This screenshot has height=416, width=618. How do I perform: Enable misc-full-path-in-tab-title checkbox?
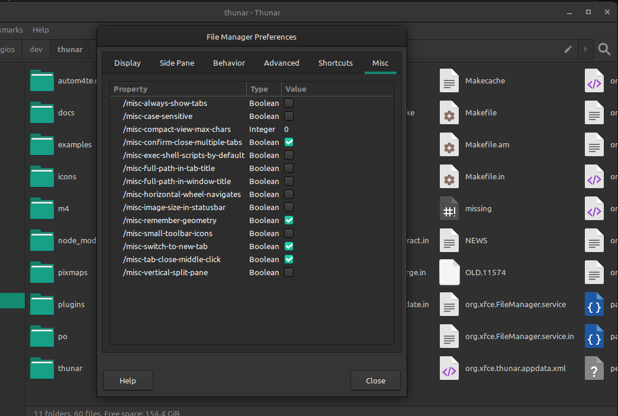click(x=289, y=168)
